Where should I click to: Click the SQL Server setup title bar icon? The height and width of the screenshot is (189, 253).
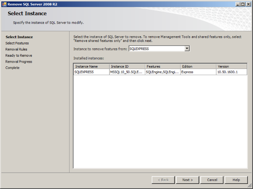(x=4, y=4)
